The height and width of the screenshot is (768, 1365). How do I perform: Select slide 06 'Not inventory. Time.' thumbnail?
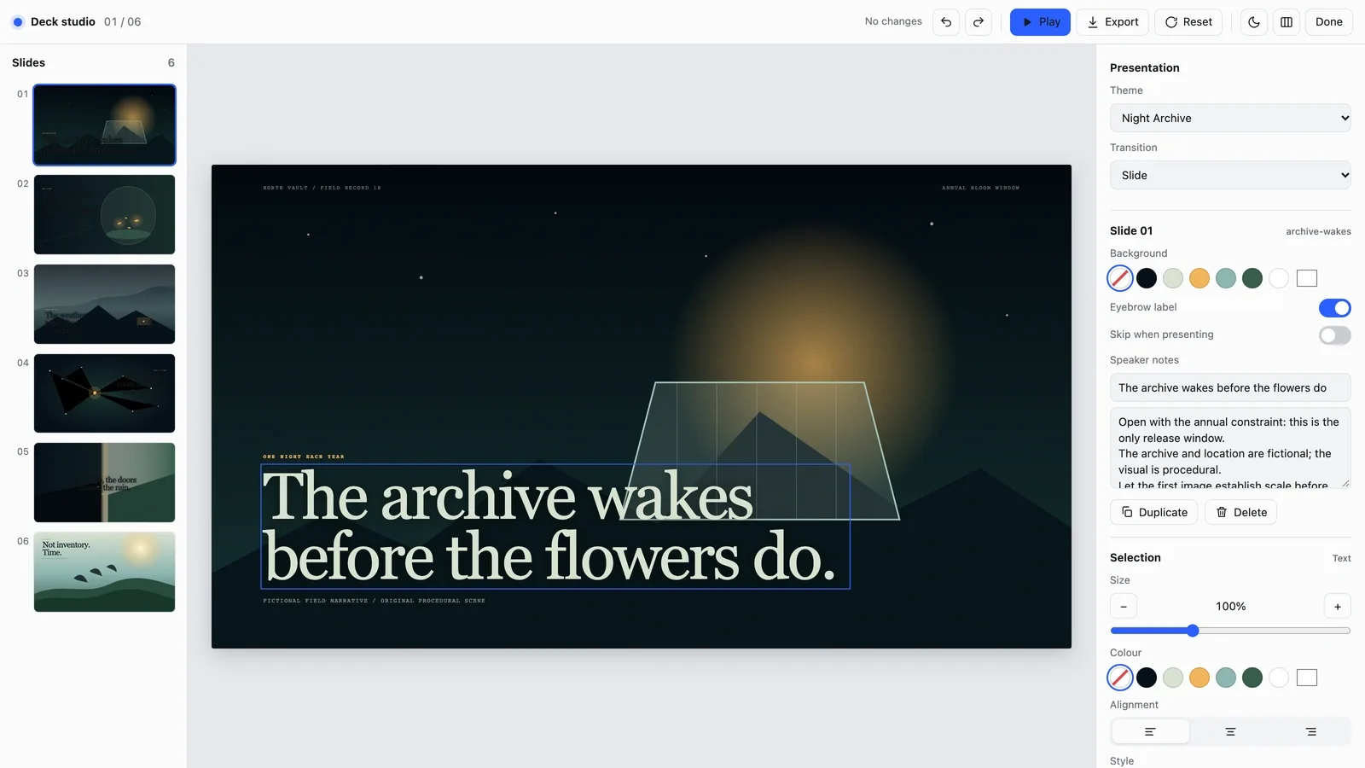click(104, 572)
